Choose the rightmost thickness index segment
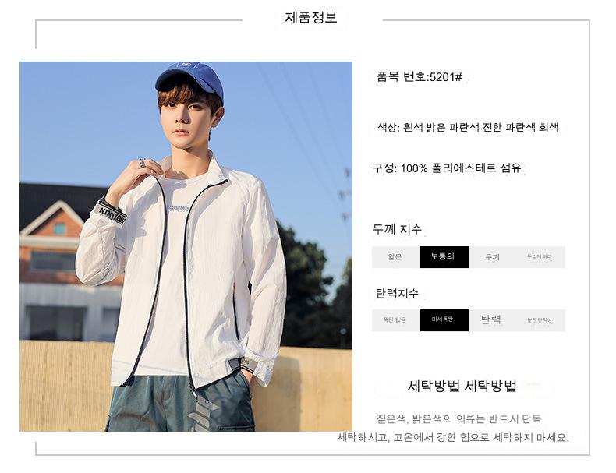The height and width of the screenshot is (473, 616). [x=541, y=257]
